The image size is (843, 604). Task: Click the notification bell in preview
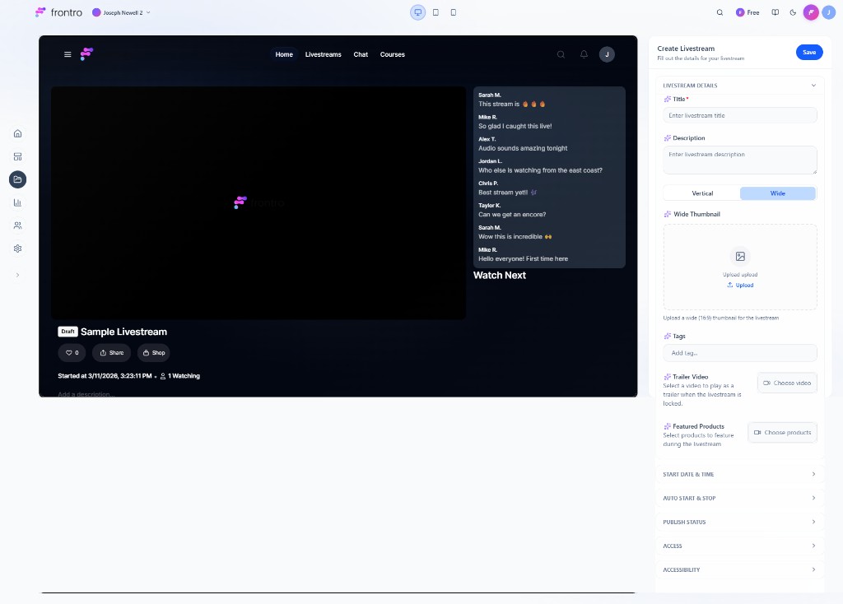(x=584, y=54)
